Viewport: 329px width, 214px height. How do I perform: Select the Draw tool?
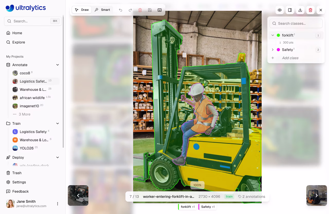pyautogui.click(x=81, y=10)
